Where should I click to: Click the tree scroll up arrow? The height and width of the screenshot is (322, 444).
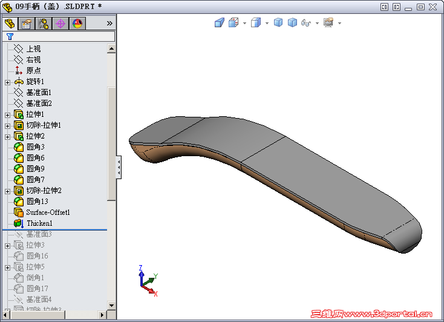(111, 49)
